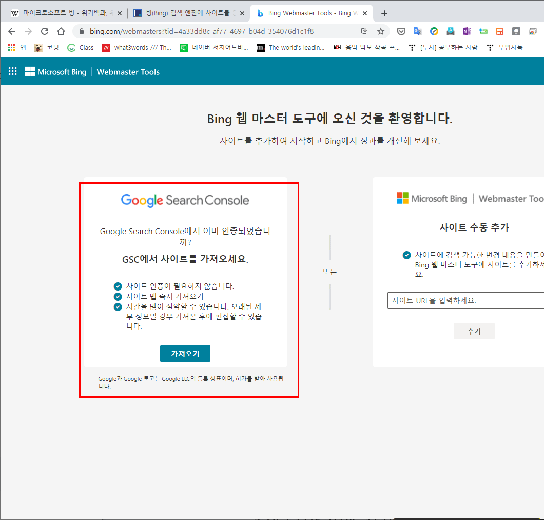Screen dimensions: 544x520
Task: Open the Google Translate extension icon
Action: tap(417, 32)
